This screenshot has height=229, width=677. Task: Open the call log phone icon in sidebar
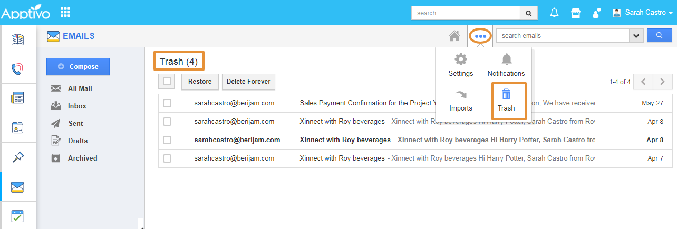[18, 68]
